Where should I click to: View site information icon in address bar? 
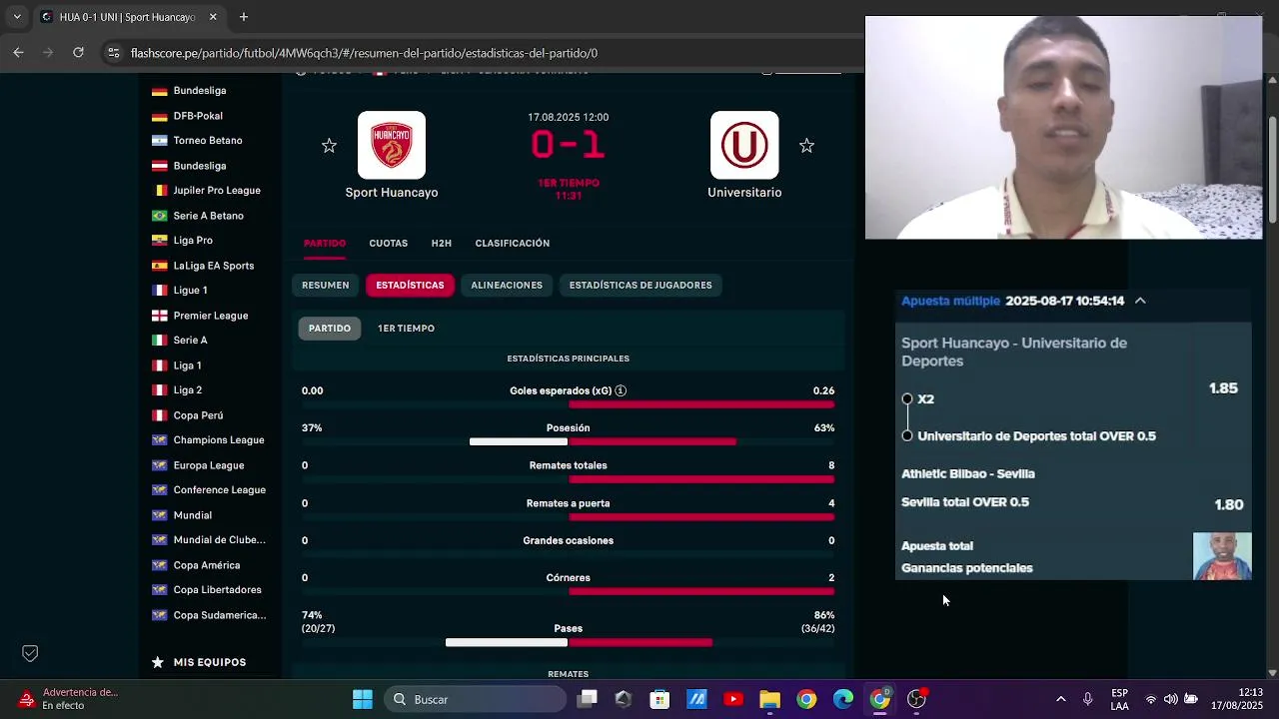113,53
